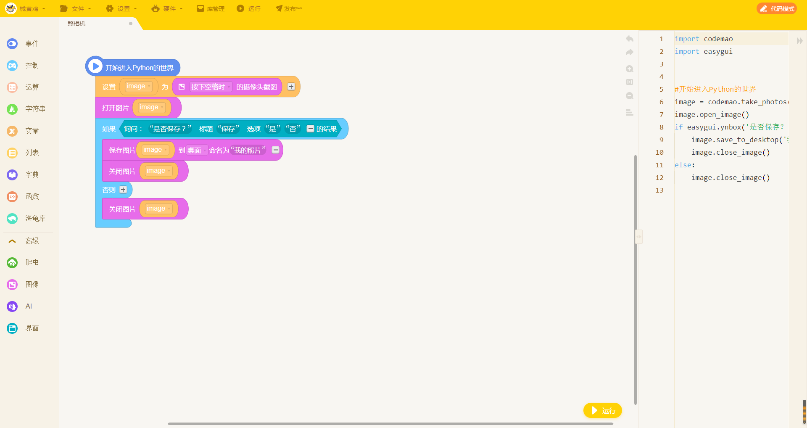This screenshot has width=807, height=428.
Task: Click the 如果 if block label
Action: 109,129
